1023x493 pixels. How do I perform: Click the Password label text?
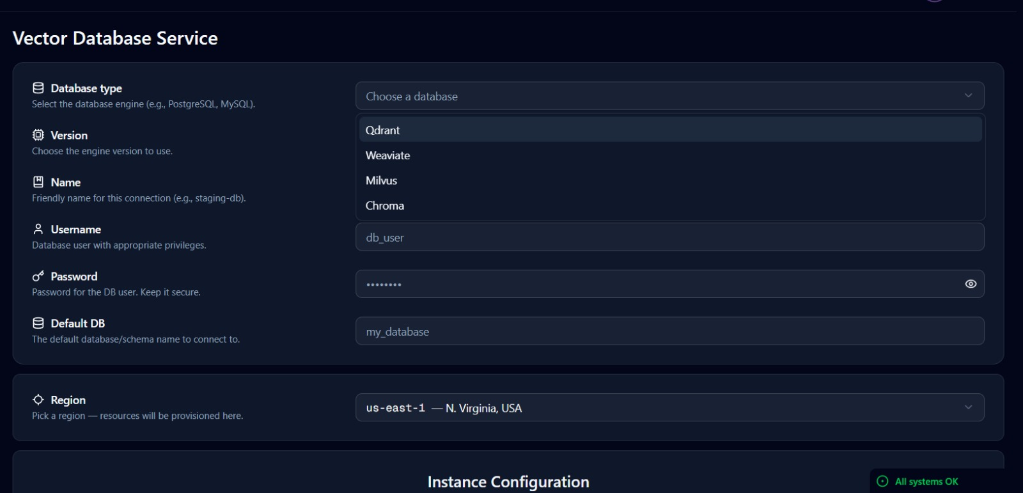[74, 276]
